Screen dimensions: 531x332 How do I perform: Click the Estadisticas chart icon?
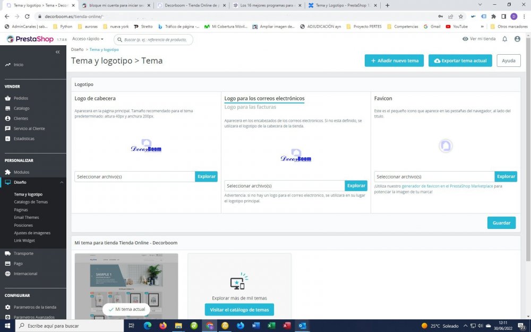8,139
